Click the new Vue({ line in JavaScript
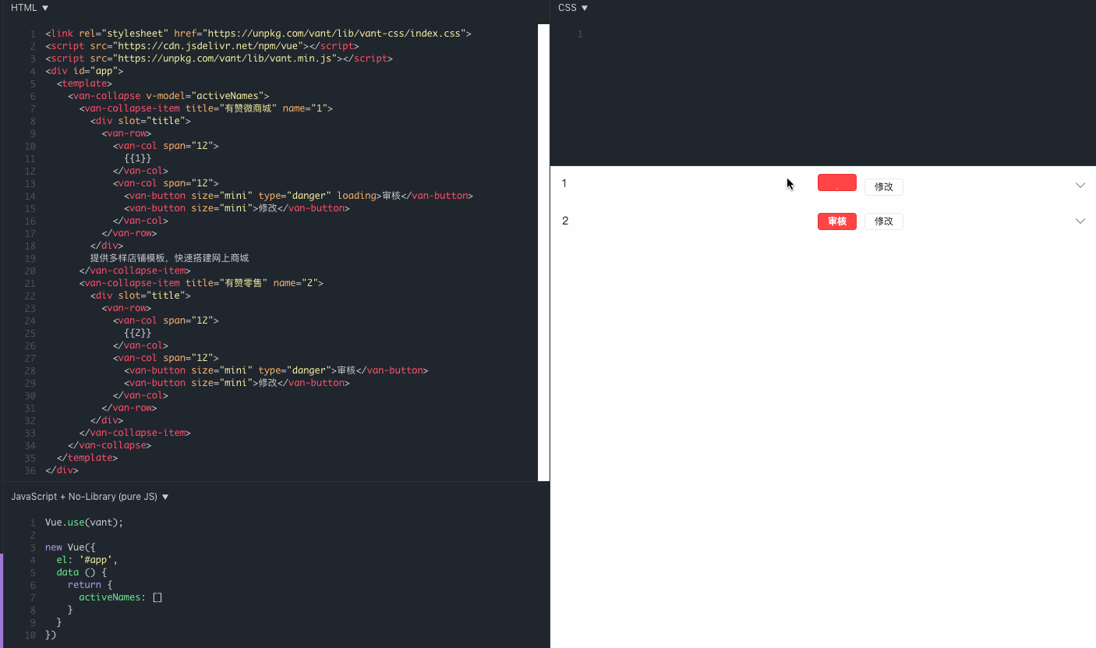The image size is (1096, 648). (x=70, y=547)
